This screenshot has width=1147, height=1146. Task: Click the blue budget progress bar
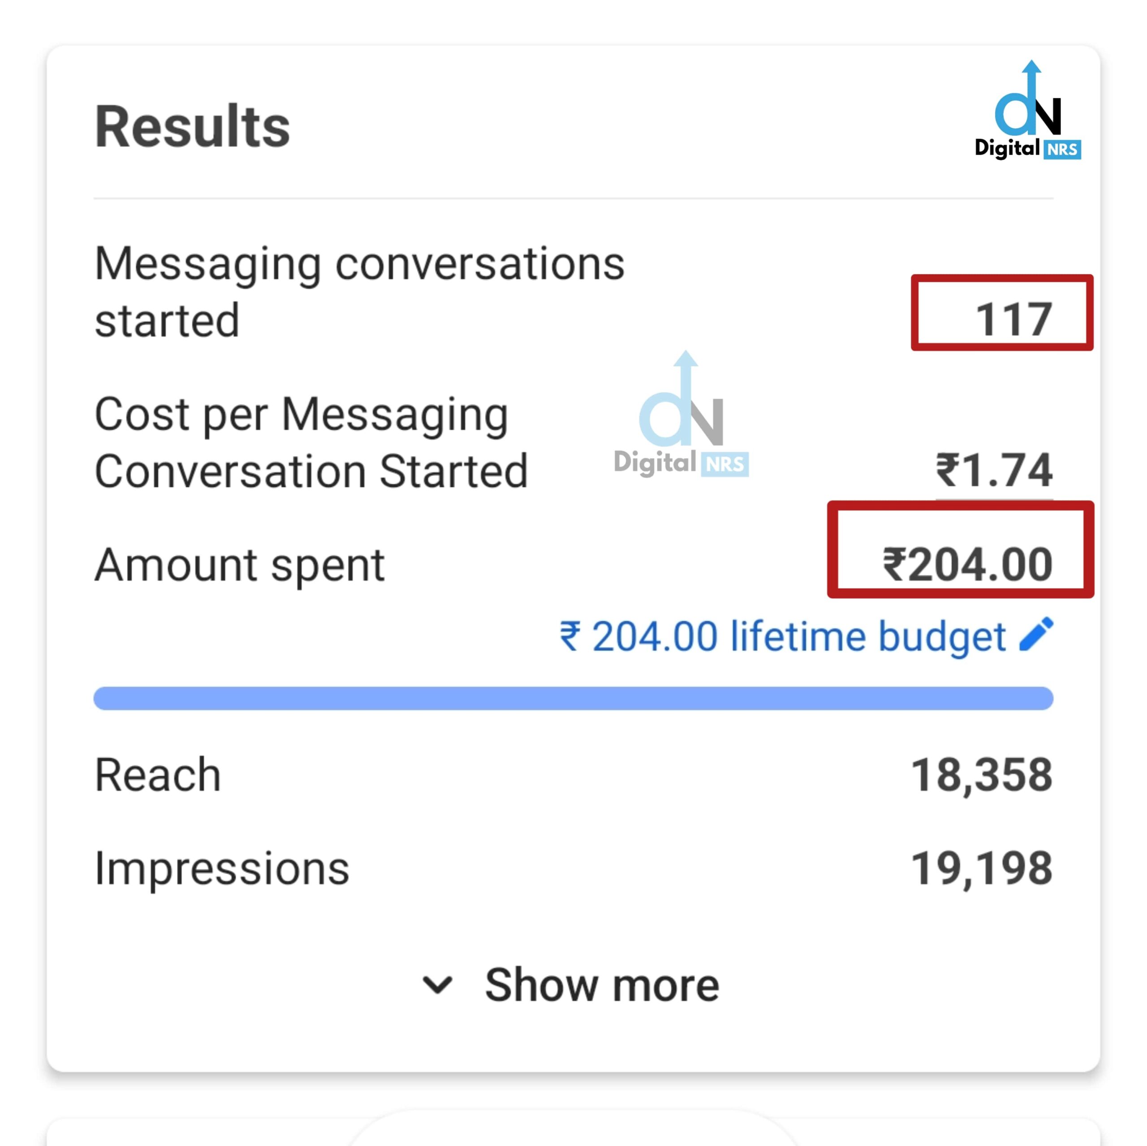(573, 698)
